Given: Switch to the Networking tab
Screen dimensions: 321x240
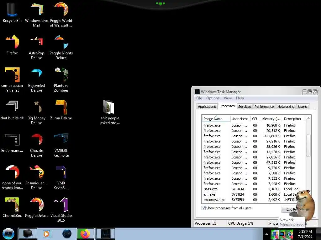Looking at the screenshot, I should (286, 107).
